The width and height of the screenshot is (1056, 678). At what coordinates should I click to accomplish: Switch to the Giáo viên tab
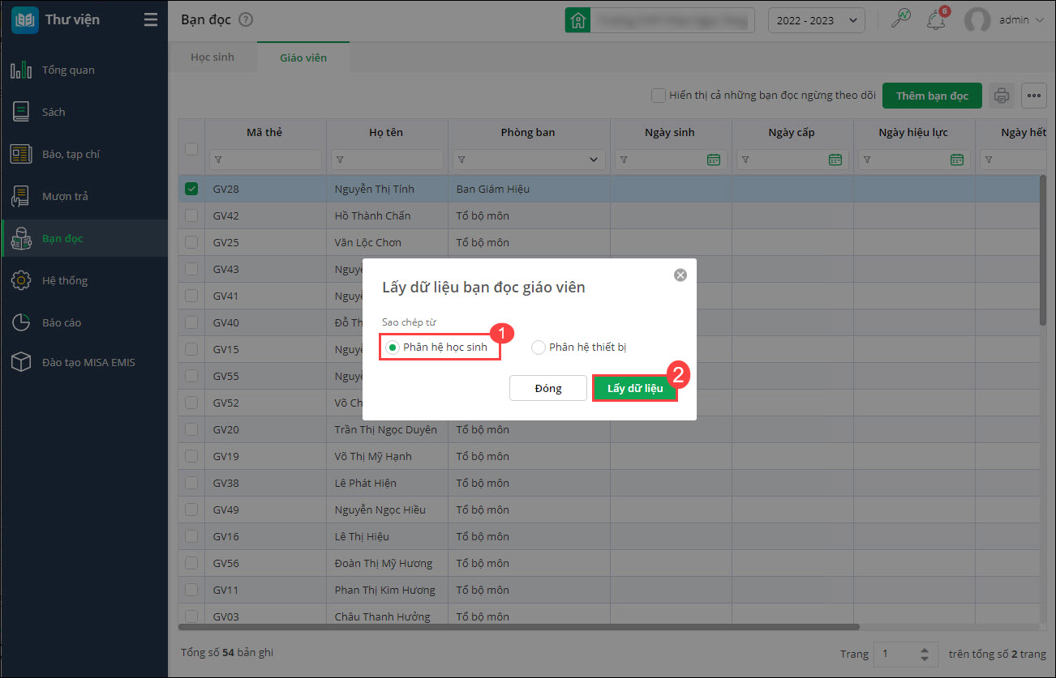click(303, 58)
